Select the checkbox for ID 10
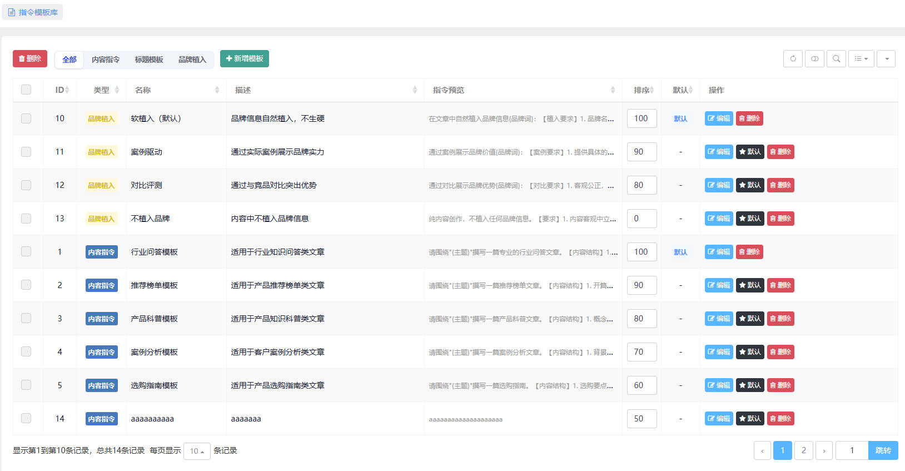 tap(26, 118)
